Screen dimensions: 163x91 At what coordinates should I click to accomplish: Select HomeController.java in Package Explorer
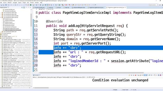pos(10,10)
